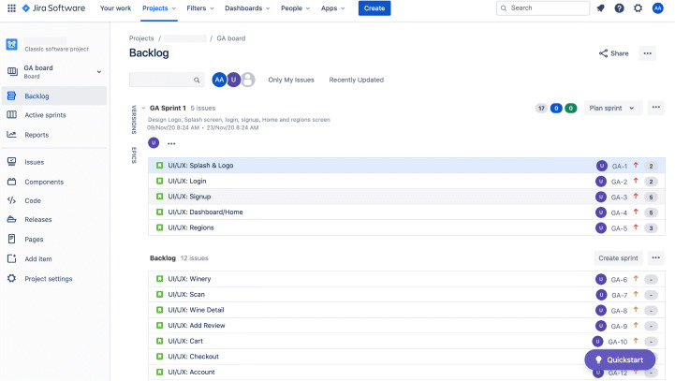Open Active sprints in sidebar
Image resolution: width=675 pixels, height=381 pixels.
point(54,115)
